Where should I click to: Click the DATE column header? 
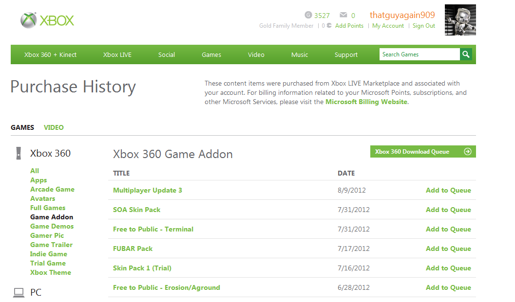(x=346, y=173)
